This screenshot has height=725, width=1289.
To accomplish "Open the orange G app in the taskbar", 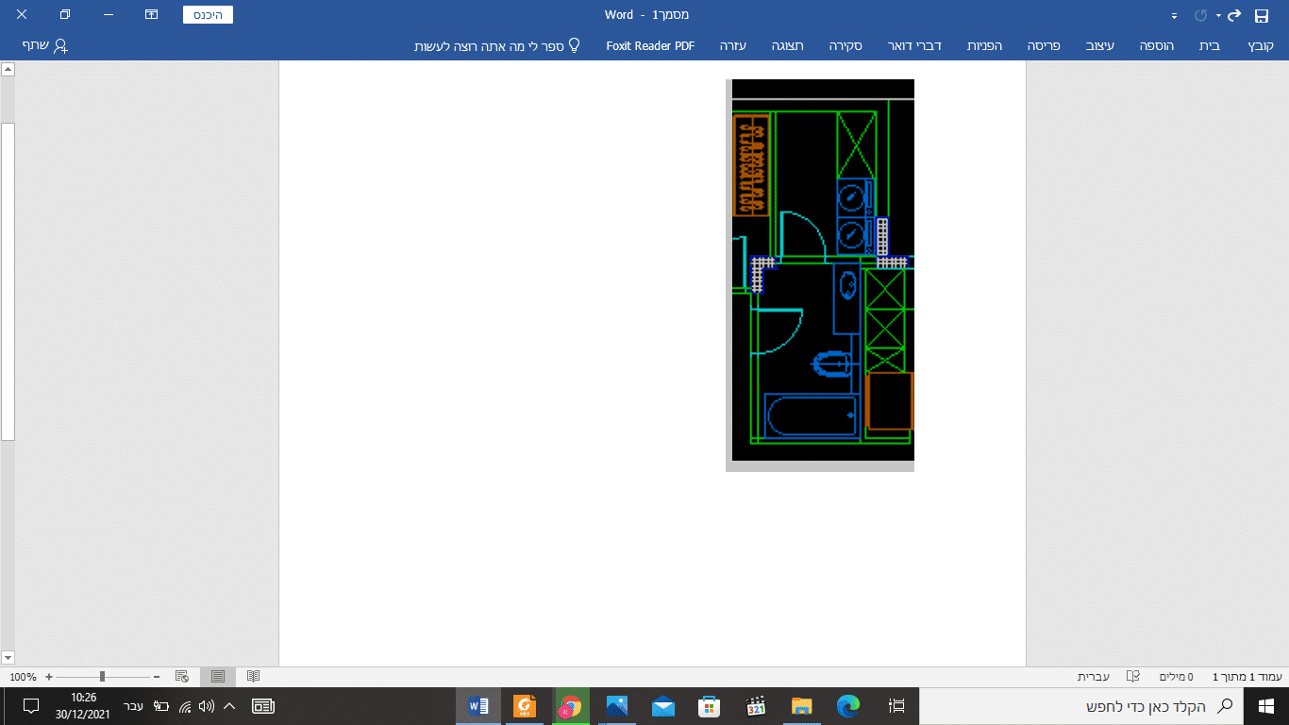I will click(525, 706).
